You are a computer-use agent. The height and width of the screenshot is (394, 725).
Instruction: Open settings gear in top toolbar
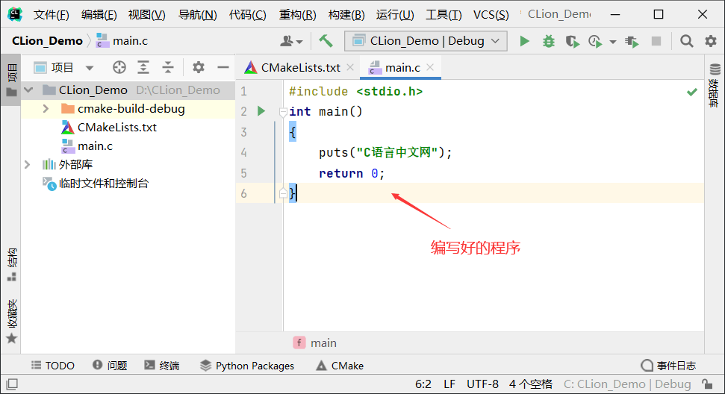coord(710,41)
